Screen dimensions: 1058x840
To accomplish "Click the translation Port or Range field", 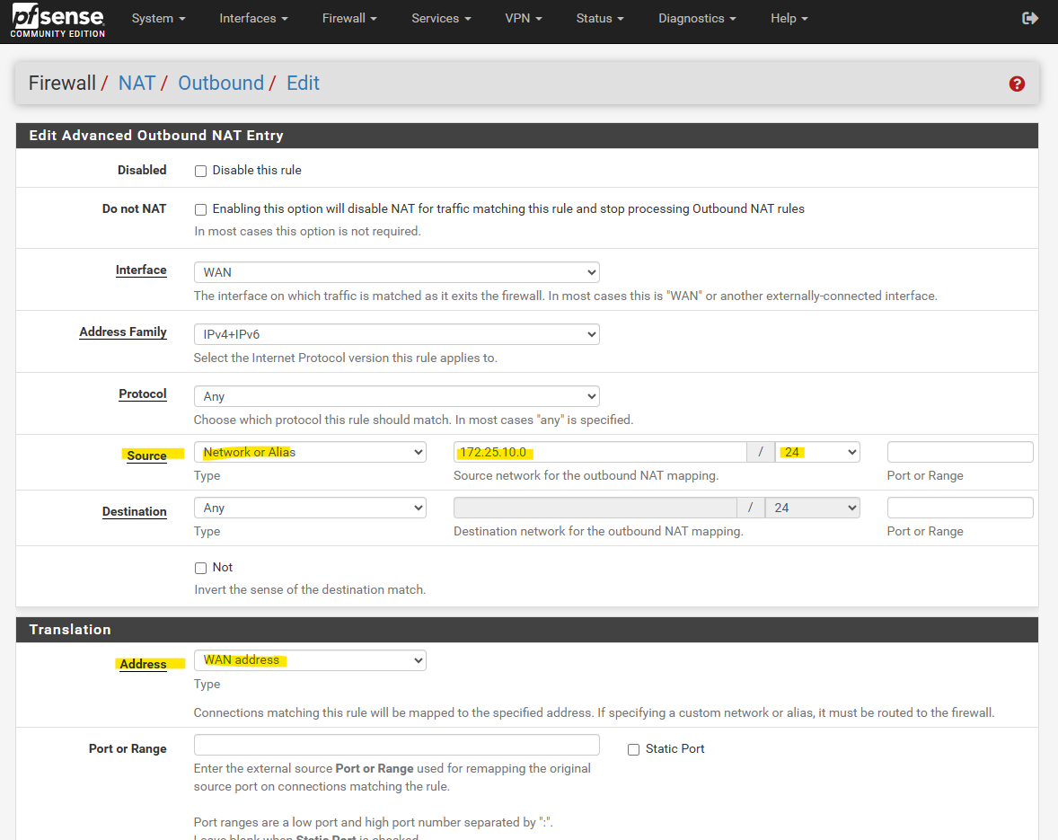I will pyautogui.click(x=396, y=745).
